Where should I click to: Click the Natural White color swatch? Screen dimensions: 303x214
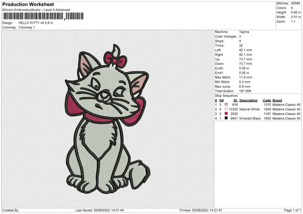coord(226,109)
